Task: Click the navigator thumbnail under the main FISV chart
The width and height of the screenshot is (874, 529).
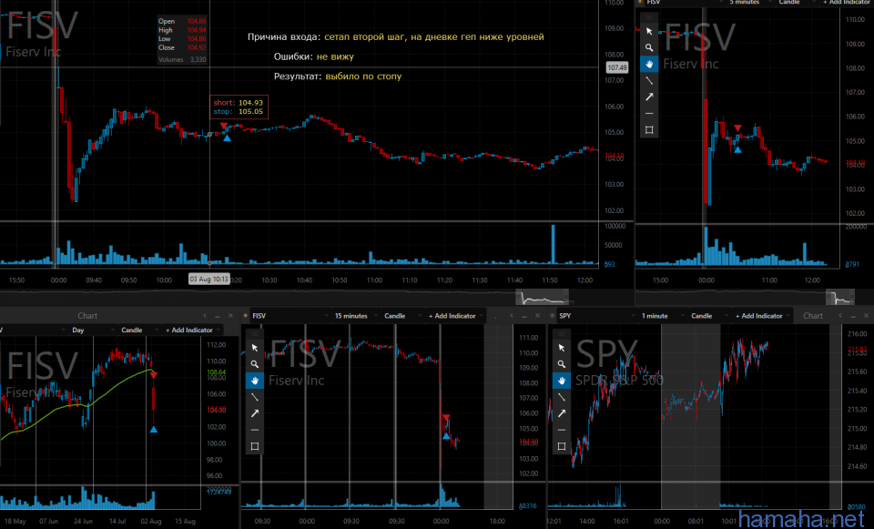Action: [x=542, y=298]
